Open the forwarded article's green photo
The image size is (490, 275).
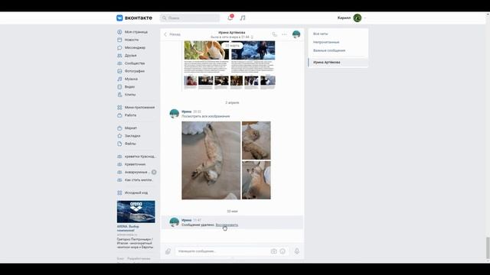pyautogui.click(x=206, y=50)
